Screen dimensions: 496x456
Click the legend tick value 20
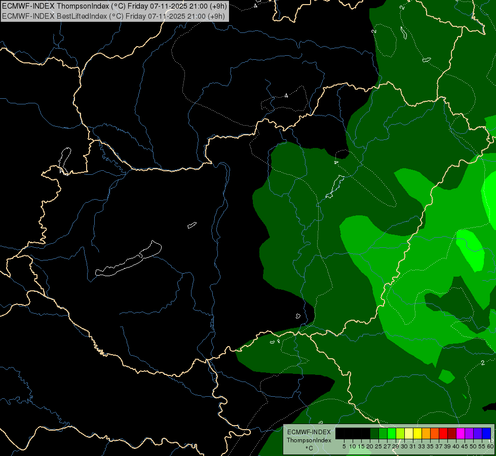[370, 446]
